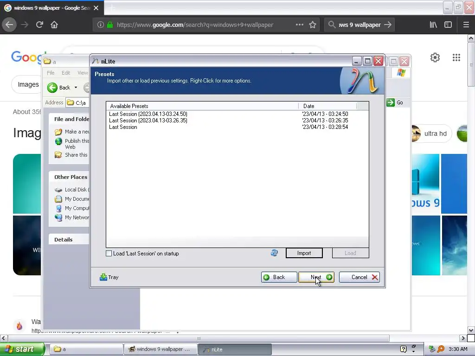Send nLite to Tray

109,277
